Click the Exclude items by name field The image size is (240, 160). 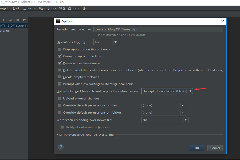coord(159,29)
